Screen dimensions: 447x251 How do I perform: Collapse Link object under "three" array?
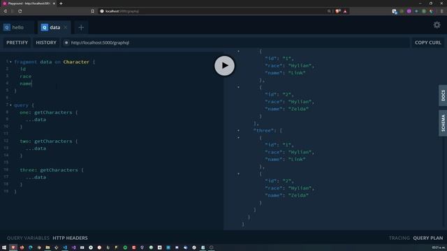(x=238, y=138)
